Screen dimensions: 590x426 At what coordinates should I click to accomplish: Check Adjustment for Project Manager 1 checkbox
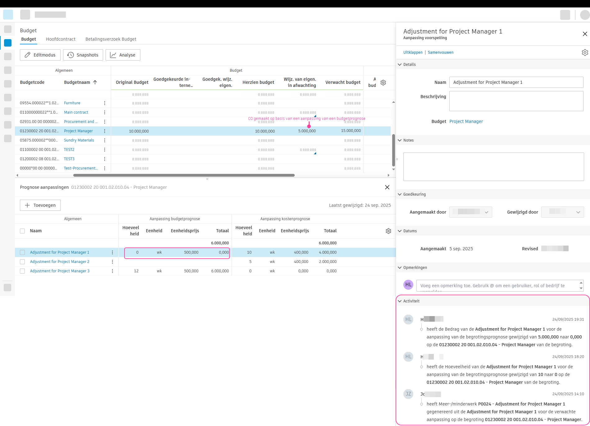click(x=22, y=252)
